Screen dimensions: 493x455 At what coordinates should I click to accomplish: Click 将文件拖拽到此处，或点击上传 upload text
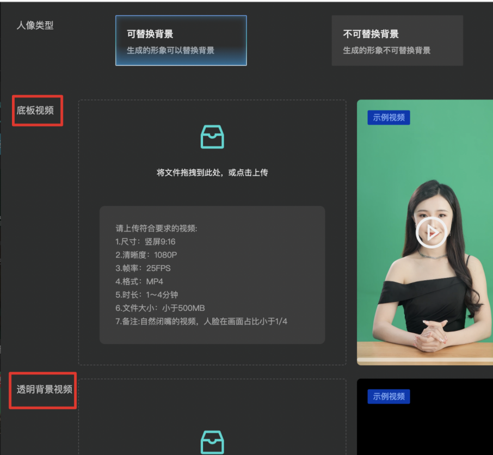click(x=212, y=173)
